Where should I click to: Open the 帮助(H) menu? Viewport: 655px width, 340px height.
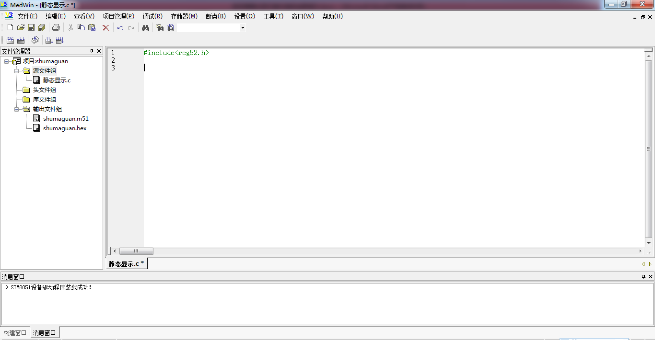(332, 16)
